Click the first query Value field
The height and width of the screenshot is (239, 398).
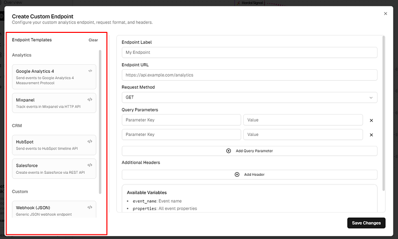[x=303, y=120]
